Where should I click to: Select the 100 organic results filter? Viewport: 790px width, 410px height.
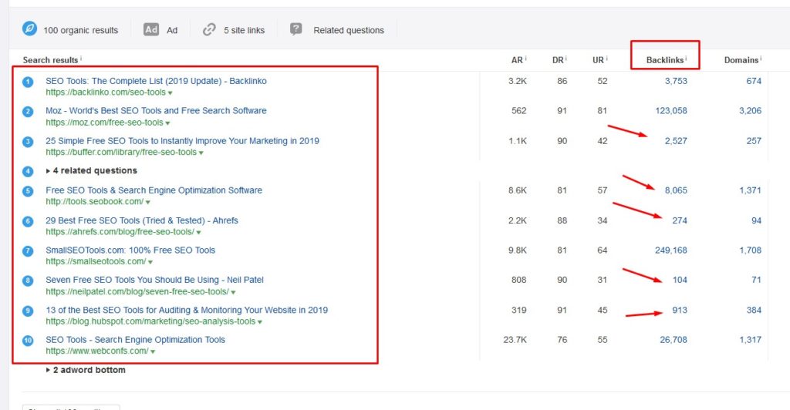(x=80, y=30)
